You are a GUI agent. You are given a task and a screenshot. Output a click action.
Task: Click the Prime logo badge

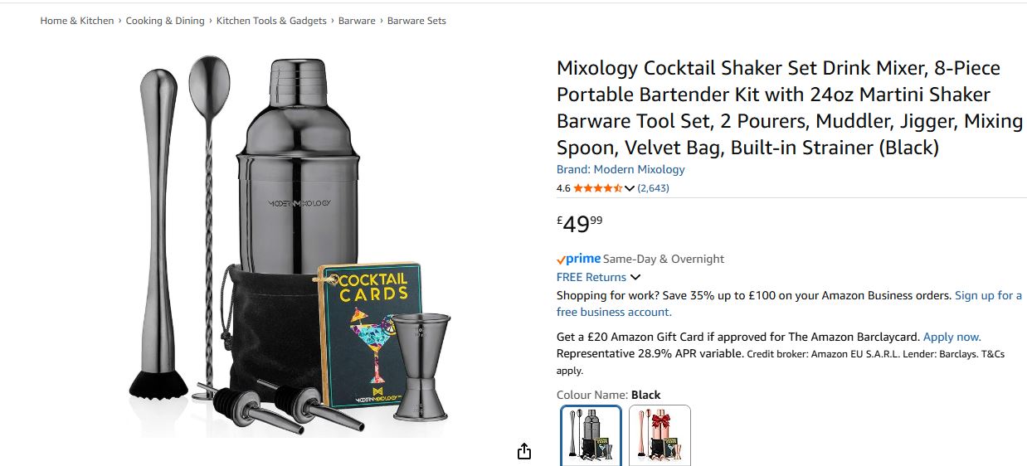(578, 259)
